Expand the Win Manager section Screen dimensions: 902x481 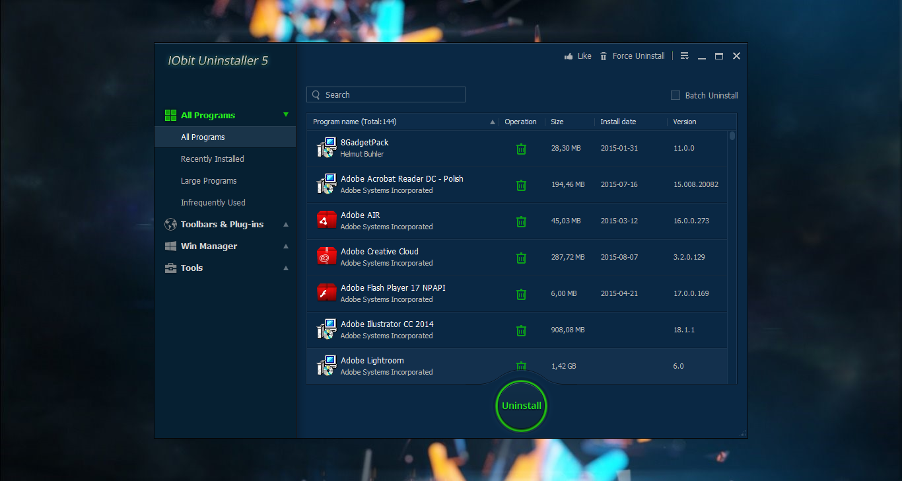[x=286, y=246]
